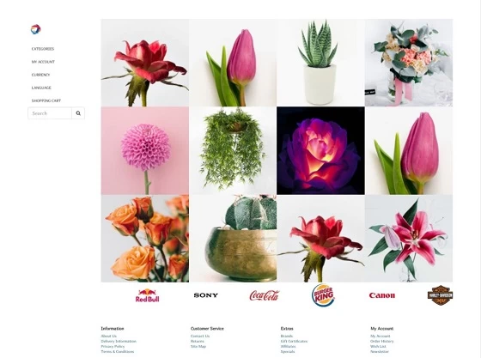Click the Burger King brand logo

pos(323,295)
